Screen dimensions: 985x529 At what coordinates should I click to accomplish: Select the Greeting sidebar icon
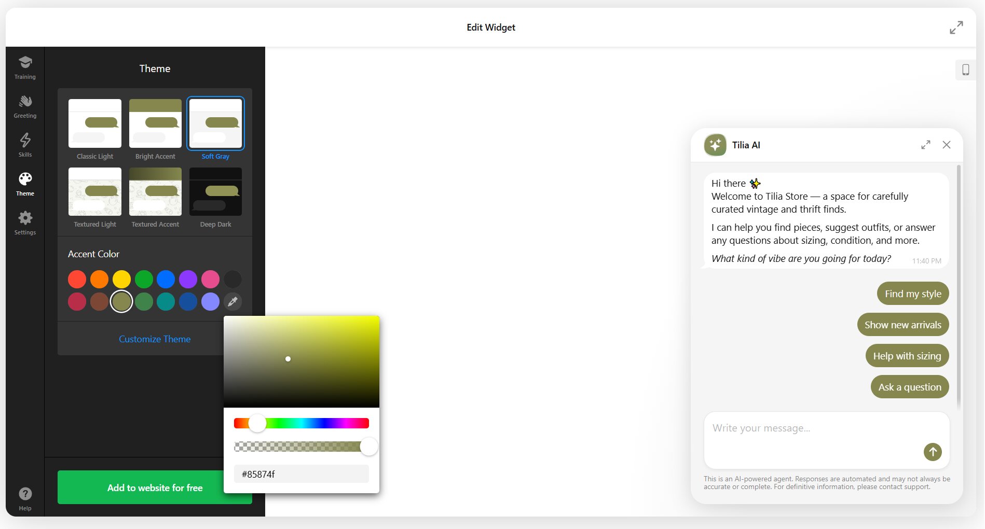point(24,105)
